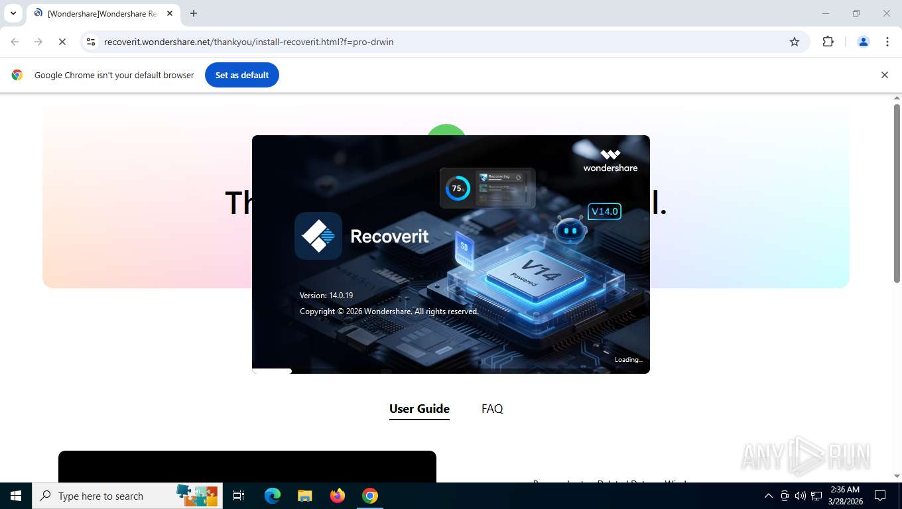The height and width of the screenshot is (509, 902).
Task: Switch to the User Guide tab
Action: click(x=419, y=409)
